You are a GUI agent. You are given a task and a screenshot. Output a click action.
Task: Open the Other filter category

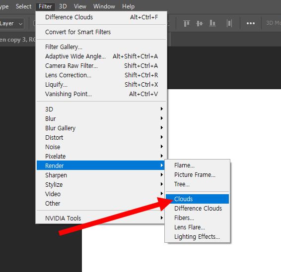[x=101, y=203]
